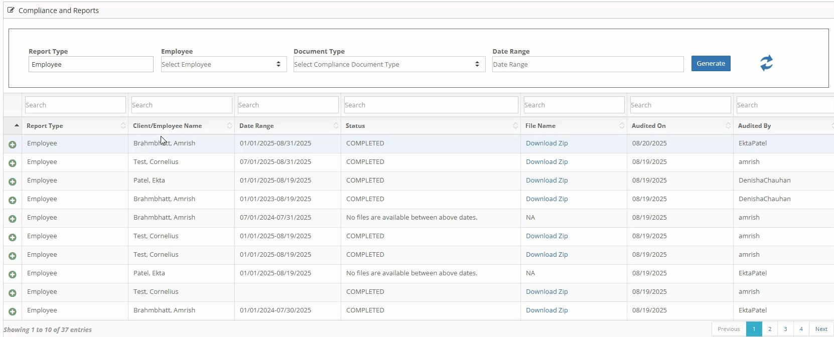Click the refresh arrows icon beside Generate
The height and width of the screenshot is (337, 834).
(x=766, y=63)
